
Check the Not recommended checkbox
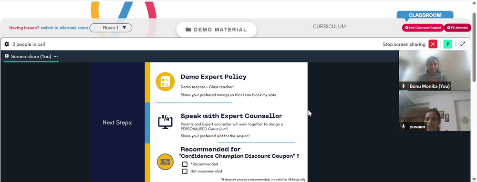(185, 172)
